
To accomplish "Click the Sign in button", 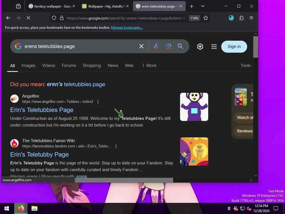I will [234, 47].
